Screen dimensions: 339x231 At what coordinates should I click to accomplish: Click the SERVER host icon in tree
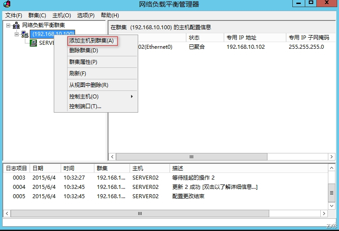33,43
